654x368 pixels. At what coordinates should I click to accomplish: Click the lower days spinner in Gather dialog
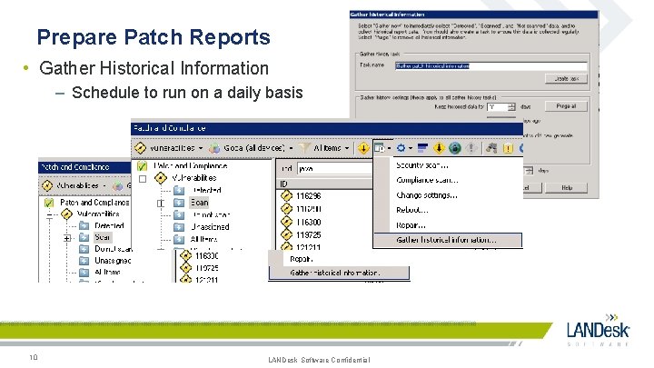pyautogui.click(x=530, y=171)
